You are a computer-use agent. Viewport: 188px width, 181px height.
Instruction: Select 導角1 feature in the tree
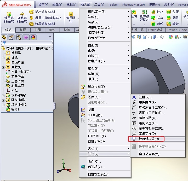point(15,109)
